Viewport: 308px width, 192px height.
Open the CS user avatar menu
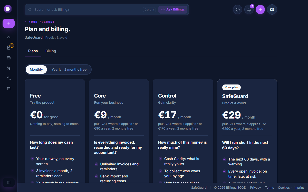pyautogui.click(x=272, y=9)
